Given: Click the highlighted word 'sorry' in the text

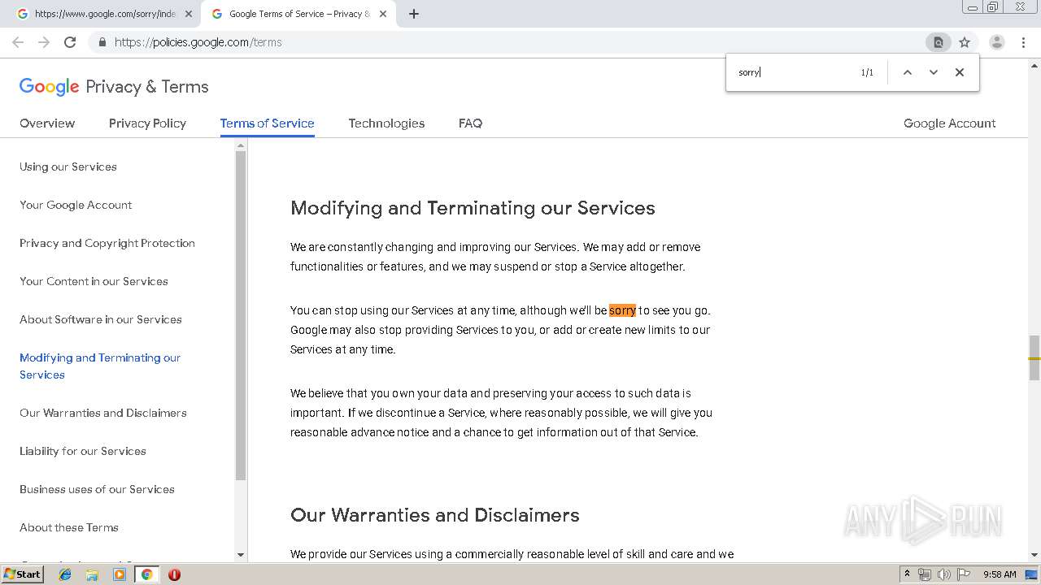Looking at the screenshot, I should click(x=622, y=310).
